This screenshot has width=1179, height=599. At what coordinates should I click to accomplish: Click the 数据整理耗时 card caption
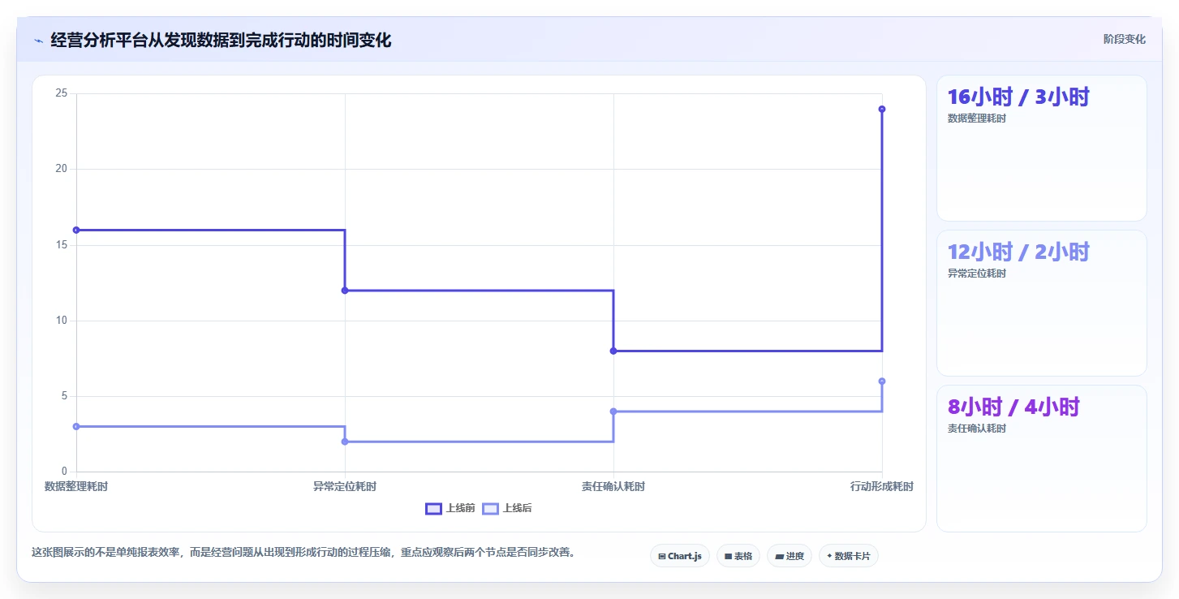(x=977, y=119)
